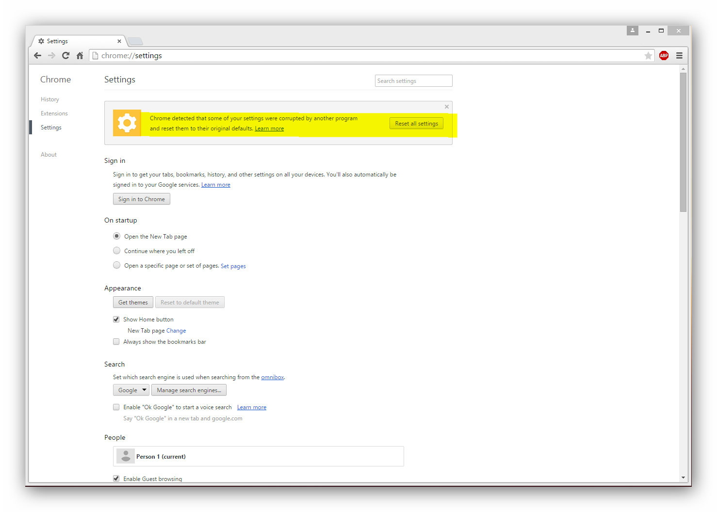Dismiss the corrupted settings warning banner

[x=447, y=107]
